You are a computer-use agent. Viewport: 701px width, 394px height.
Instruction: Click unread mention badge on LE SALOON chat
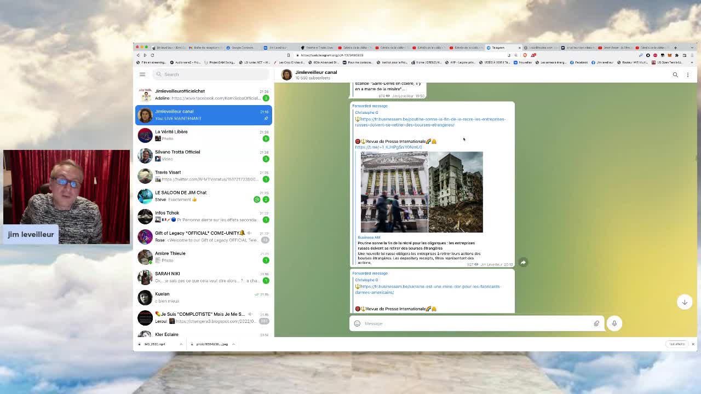coord(257,199)
